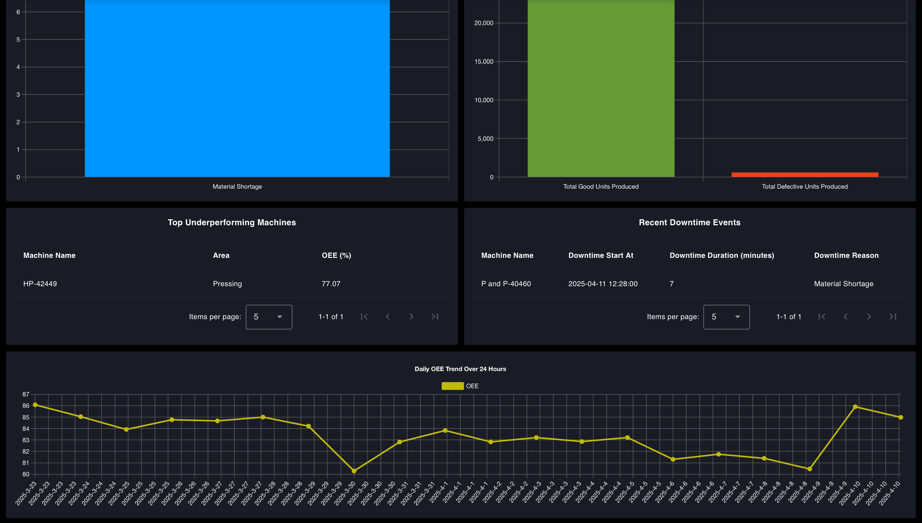Go to last page of Top Underperforming Machines
The image size is (922, 523).
tap(434, 316)
